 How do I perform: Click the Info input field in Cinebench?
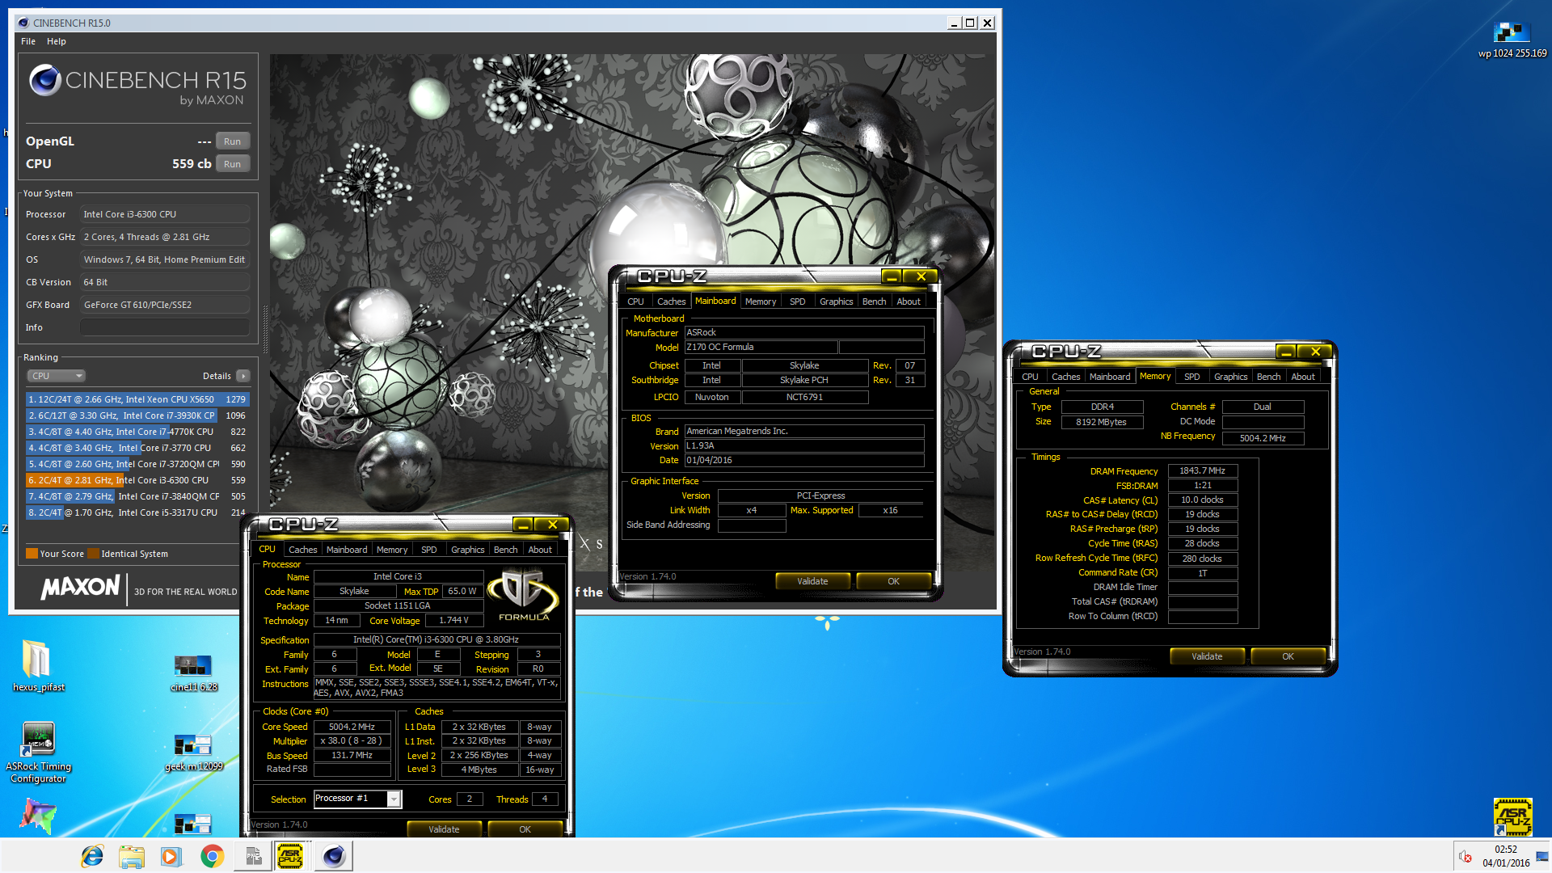165,327
